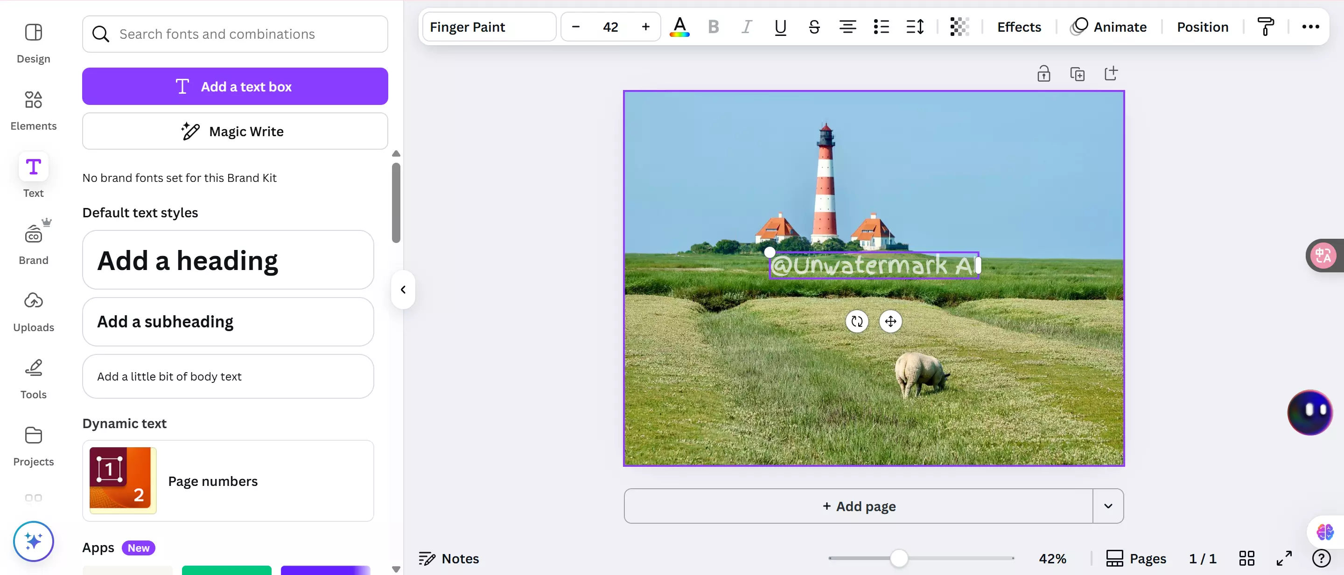Increase font size with plus button
The image size is (1344, 575).
pyautogui.click(x=645, y=27)
